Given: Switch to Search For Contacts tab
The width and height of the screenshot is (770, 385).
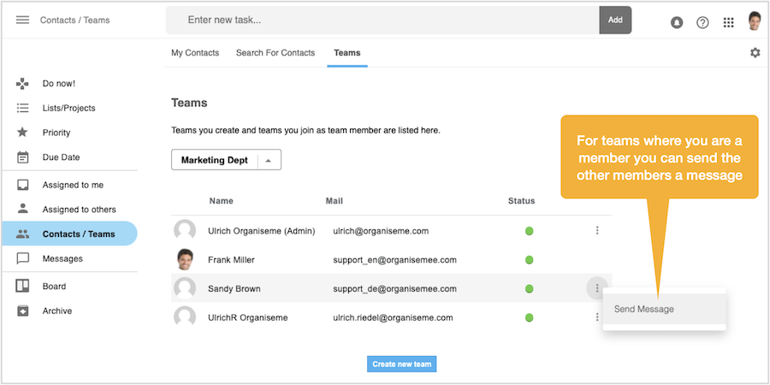Looking at the screenshot, I should [275, 53].
